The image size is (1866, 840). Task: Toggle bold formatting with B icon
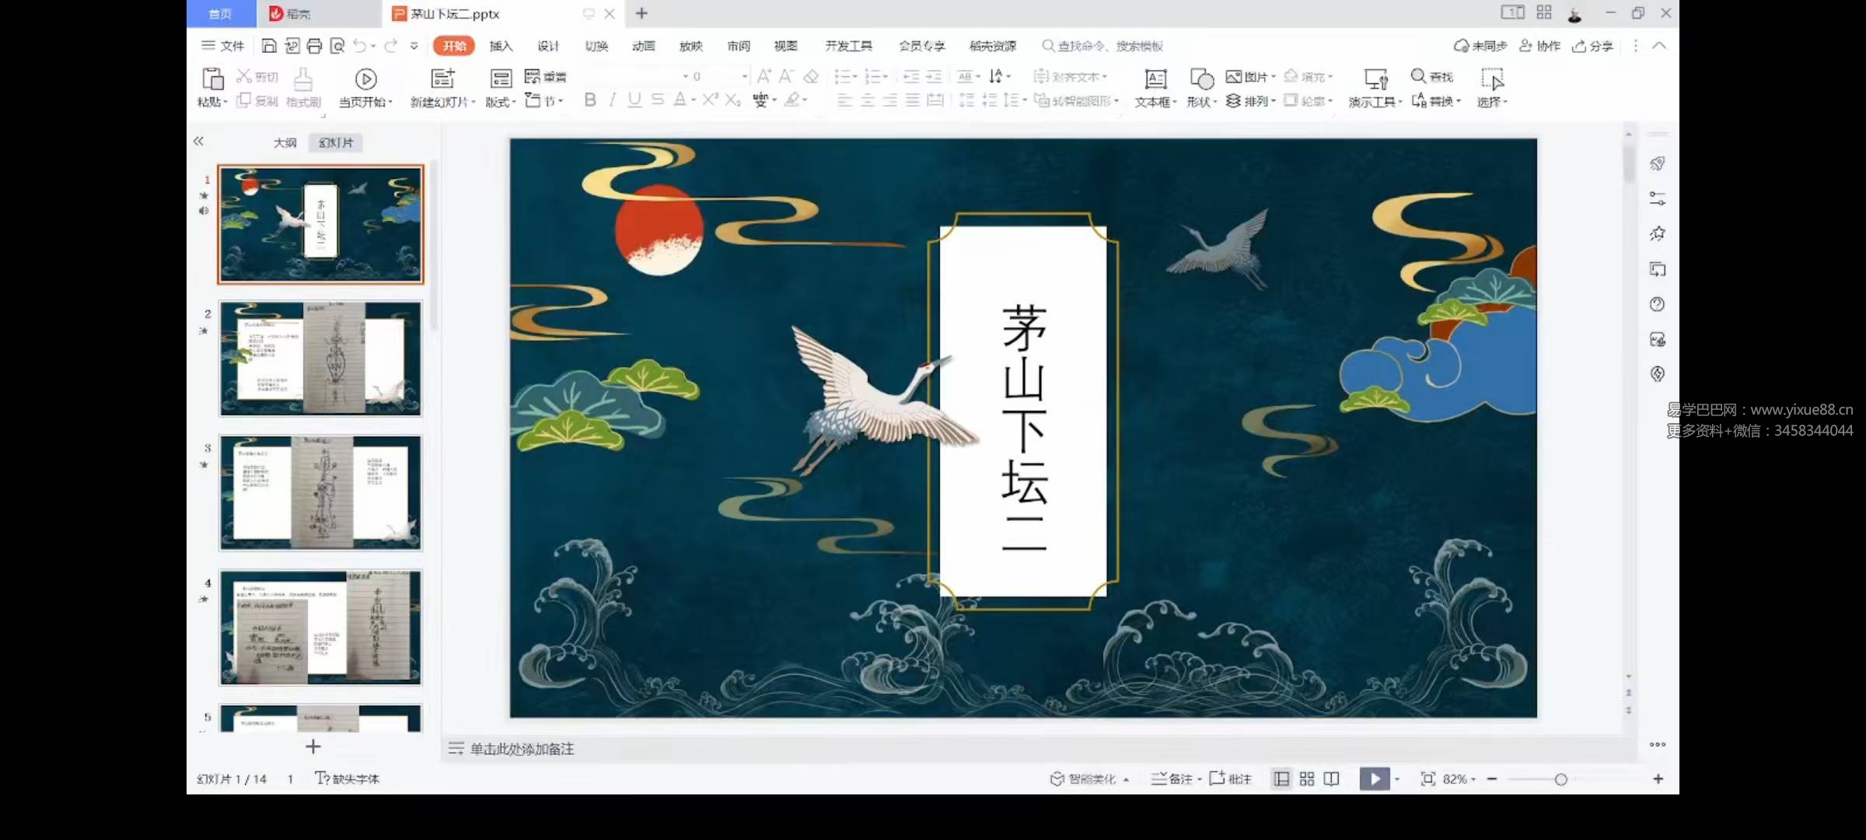pyautogui.click(x=590, y=100)
